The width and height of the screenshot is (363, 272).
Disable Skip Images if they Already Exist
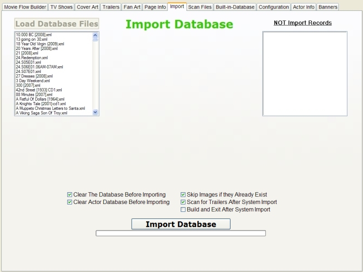(183, 195)
